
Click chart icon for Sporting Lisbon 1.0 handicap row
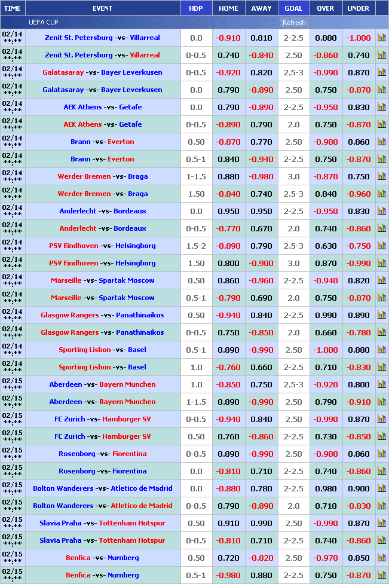coord(381,366)
